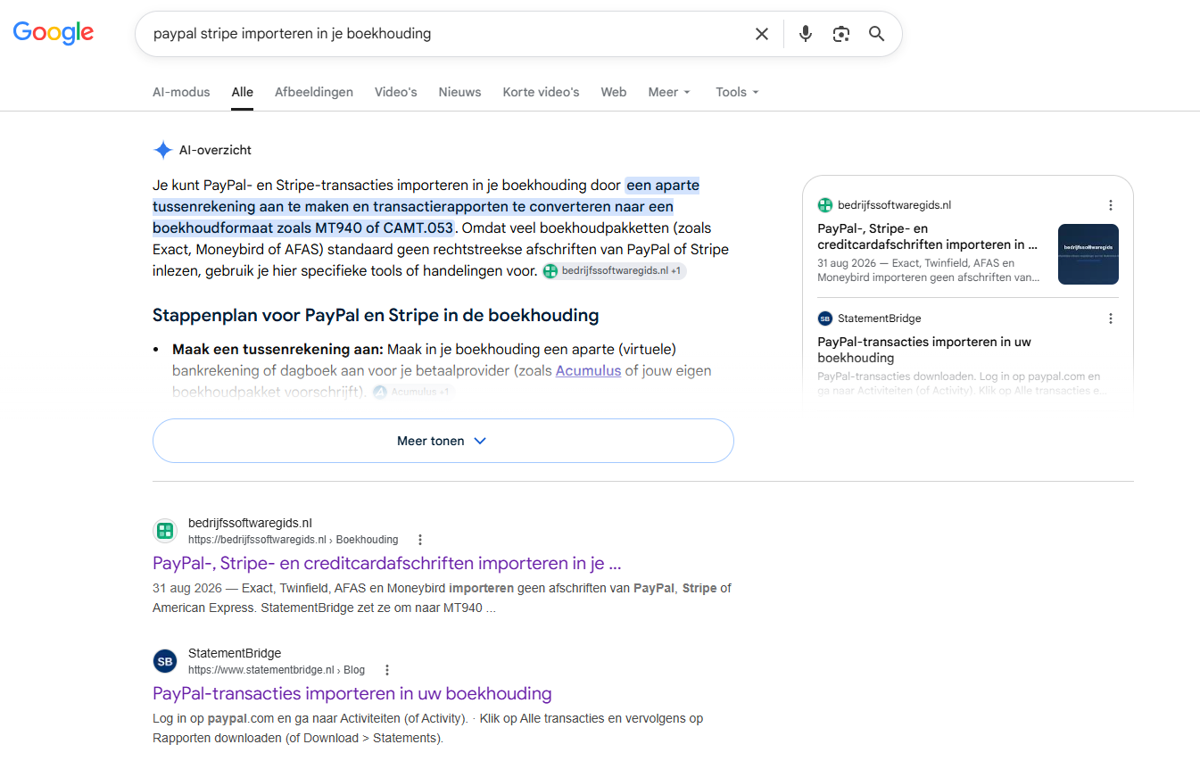Open PayPal-transacties importeren in uw boekhouding result
Viewport: 1200px width, 761px height.
tap(352, 694)
